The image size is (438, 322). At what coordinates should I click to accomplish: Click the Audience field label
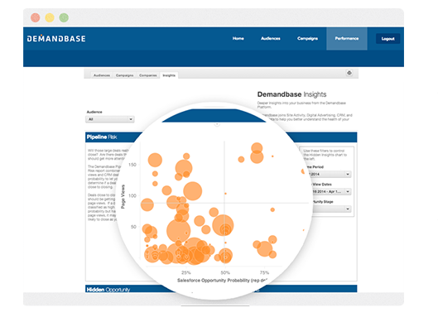point(94,112)
